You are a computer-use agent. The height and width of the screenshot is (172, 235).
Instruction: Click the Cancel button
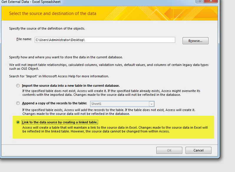(x=198, y=150)
